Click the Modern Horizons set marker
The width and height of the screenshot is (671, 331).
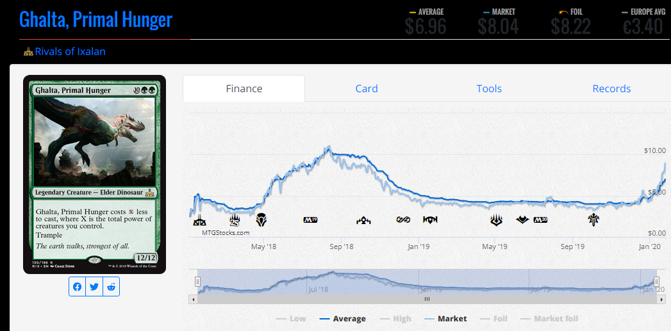[x=522, y=220]
